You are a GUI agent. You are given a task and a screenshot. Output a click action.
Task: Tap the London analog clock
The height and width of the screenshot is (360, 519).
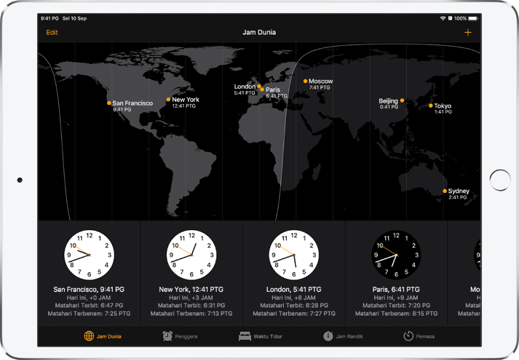pyautogui.click(x=294, y=255)
